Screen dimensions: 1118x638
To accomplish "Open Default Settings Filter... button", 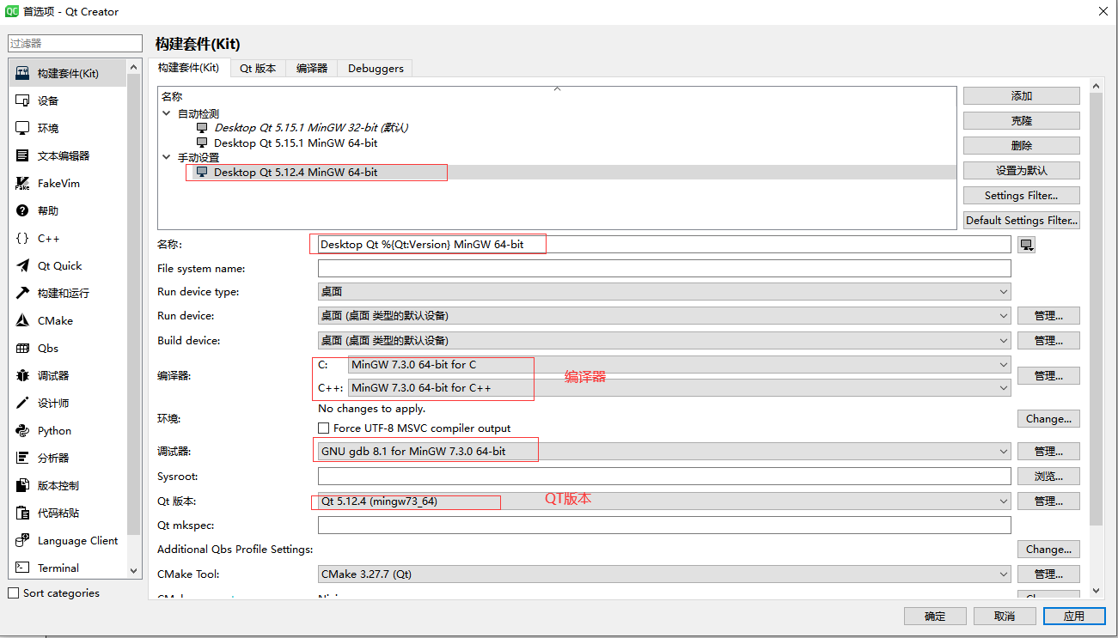I will tap(1022, 221).
